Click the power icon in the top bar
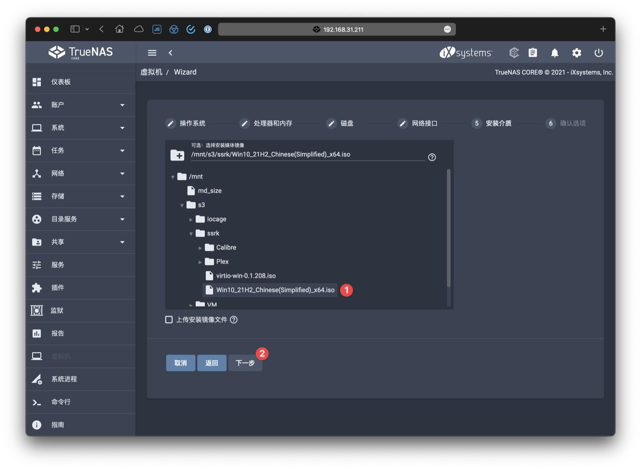Screen dimensions: 641x470 (599, 52)
